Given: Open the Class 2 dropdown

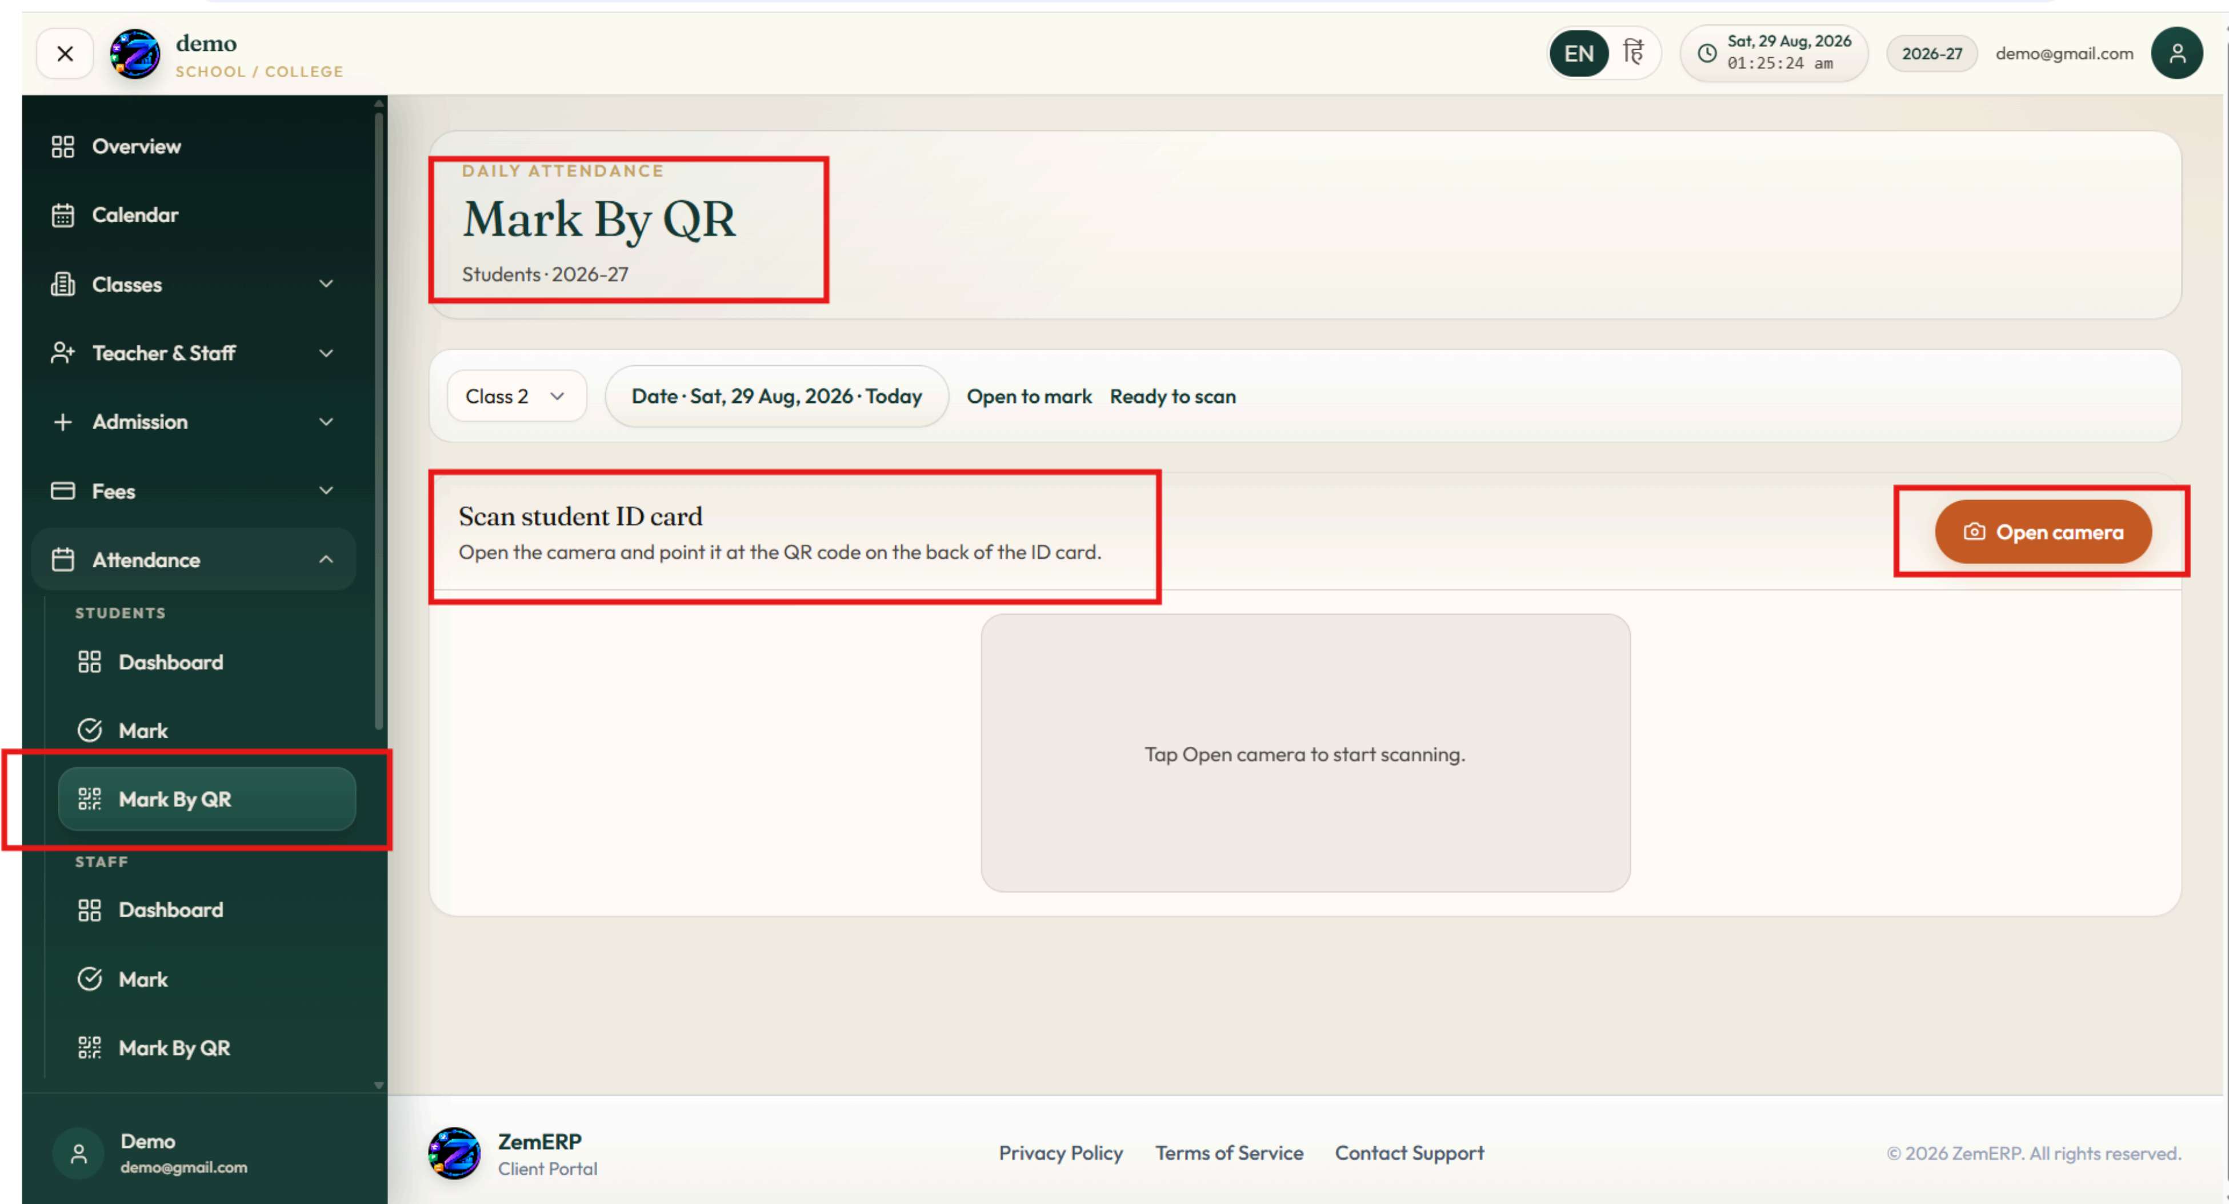Looking at the screenshot, I should click(x=517, y=397).
